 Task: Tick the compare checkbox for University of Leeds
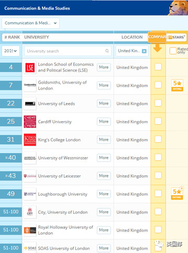point(158,103)
